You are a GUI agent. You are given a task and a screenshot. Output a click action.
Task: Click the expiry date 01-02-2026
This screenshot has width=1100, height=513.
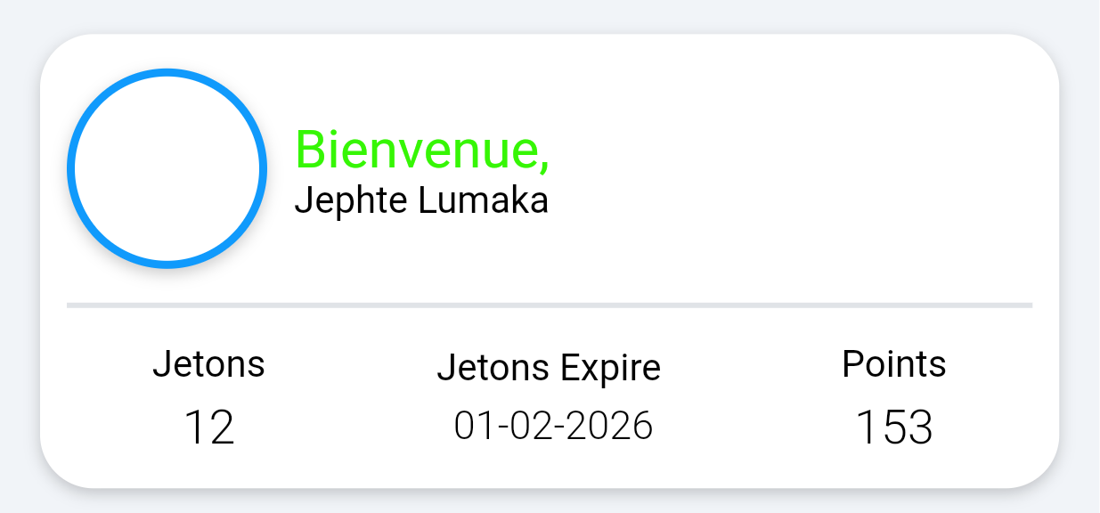(x=553, y=426)
